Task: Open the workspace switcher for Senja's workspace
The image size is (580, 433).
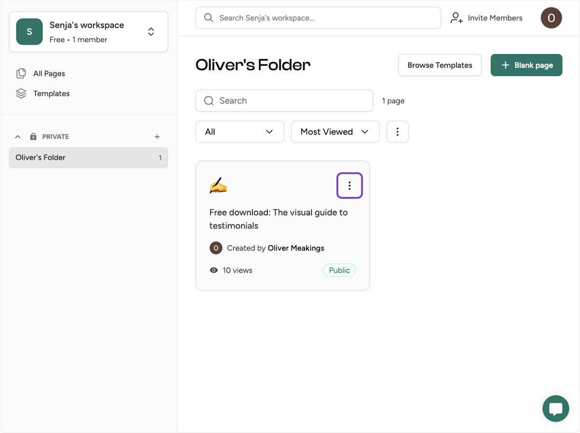Action: (151, 31)
